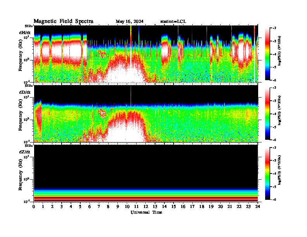Click the date 'May 16, 2024'
The height and width of the screenshot is (237, 307).
[129, 22]
